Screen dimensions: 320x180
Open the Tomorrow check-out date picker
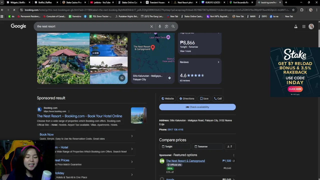[x=207, y=146]
